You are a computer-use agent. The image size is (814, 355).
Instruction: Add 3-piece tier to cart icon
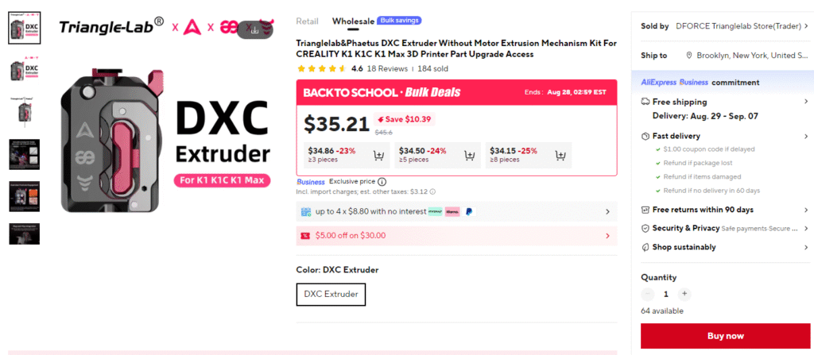378,155
